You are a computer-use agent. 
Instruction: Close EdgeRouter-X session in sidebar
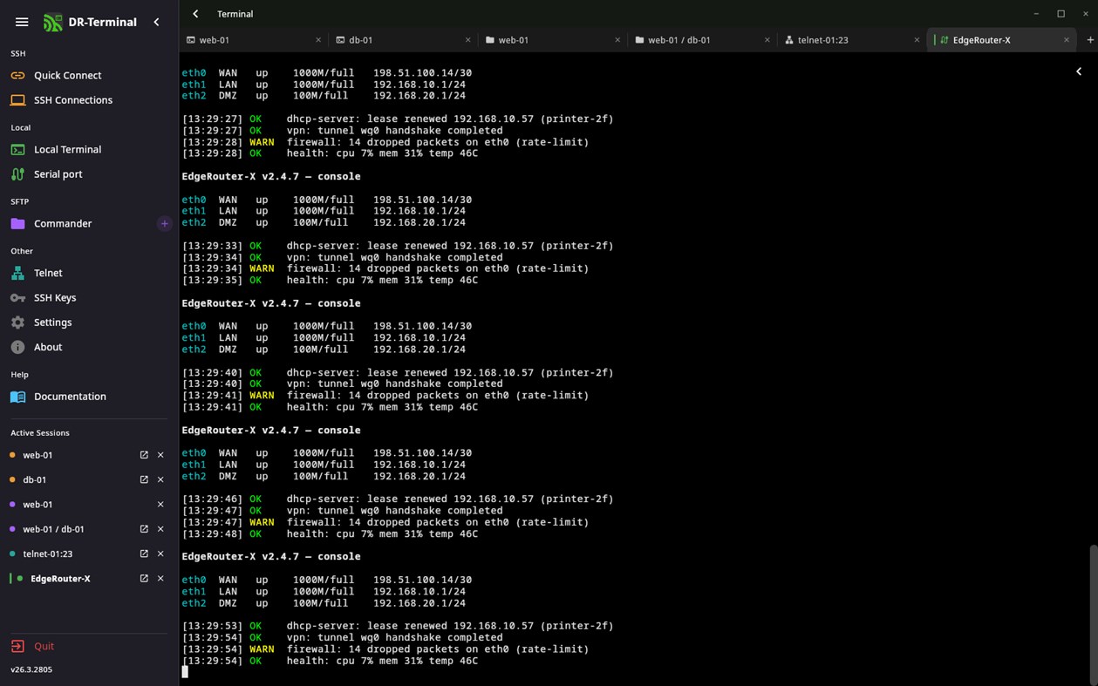pos(160,579)
